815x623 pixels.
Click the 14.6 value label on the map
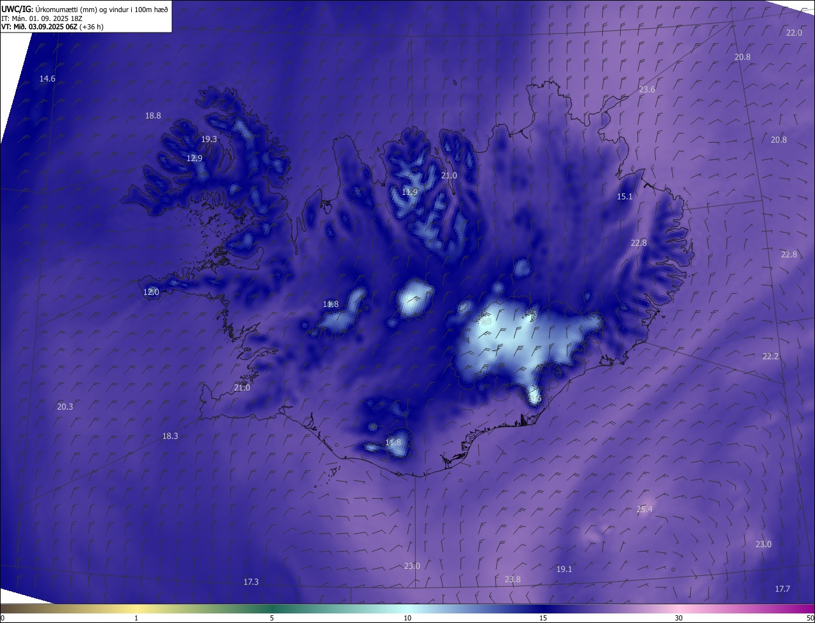point(47,78)
